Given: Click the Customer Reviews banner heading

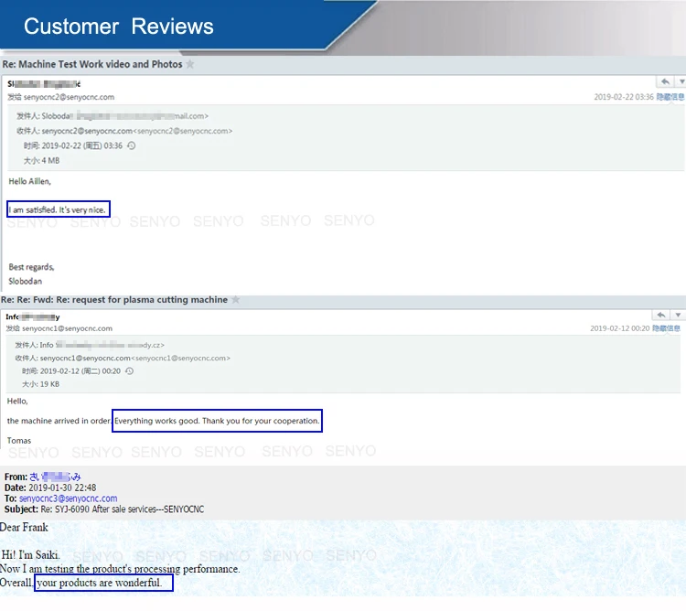Looking at the screenshot, I should tap(119, 27).
